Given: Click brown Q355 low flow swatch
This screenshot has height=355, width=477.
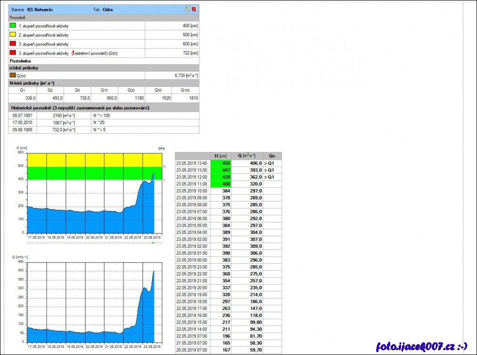Looking at the screenshot, I should [13, 75].
